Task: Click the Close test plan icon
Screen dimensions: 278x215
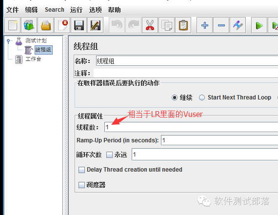Action: [62, 25]
